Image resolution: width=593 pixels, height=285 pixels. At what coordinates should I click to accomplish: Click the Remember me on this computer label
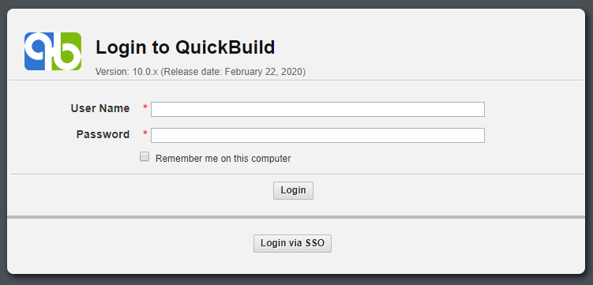(223, 159)
